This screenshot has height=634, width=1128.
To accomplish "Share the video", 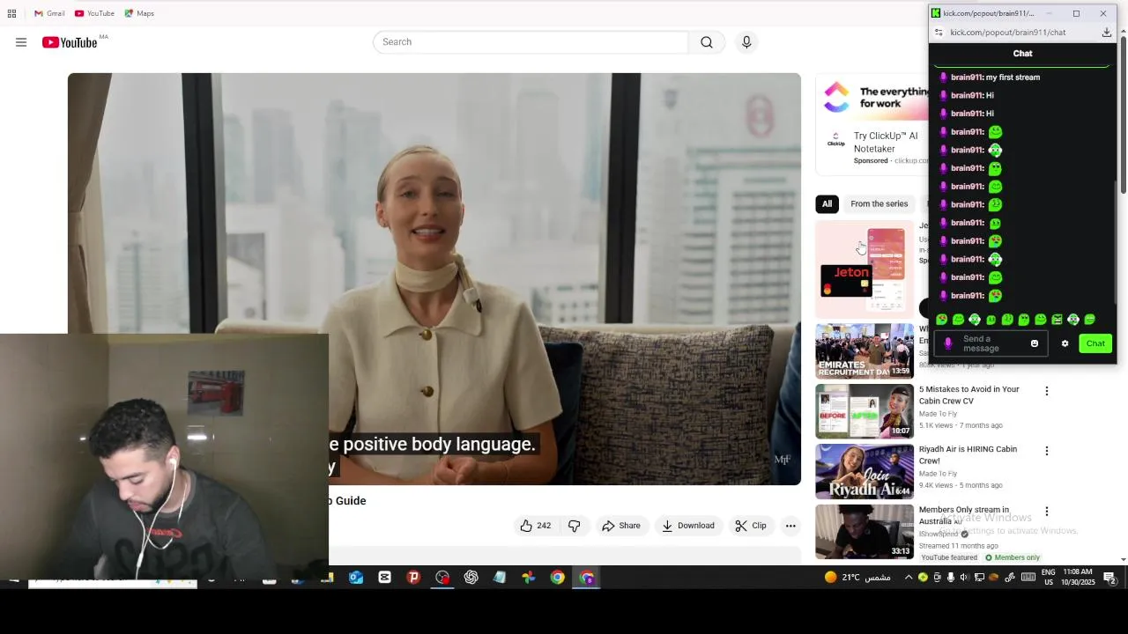I will [x=621, y=526].
